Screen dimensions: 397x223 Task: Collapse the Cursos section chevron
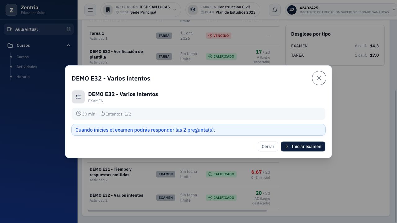[69, 45]
